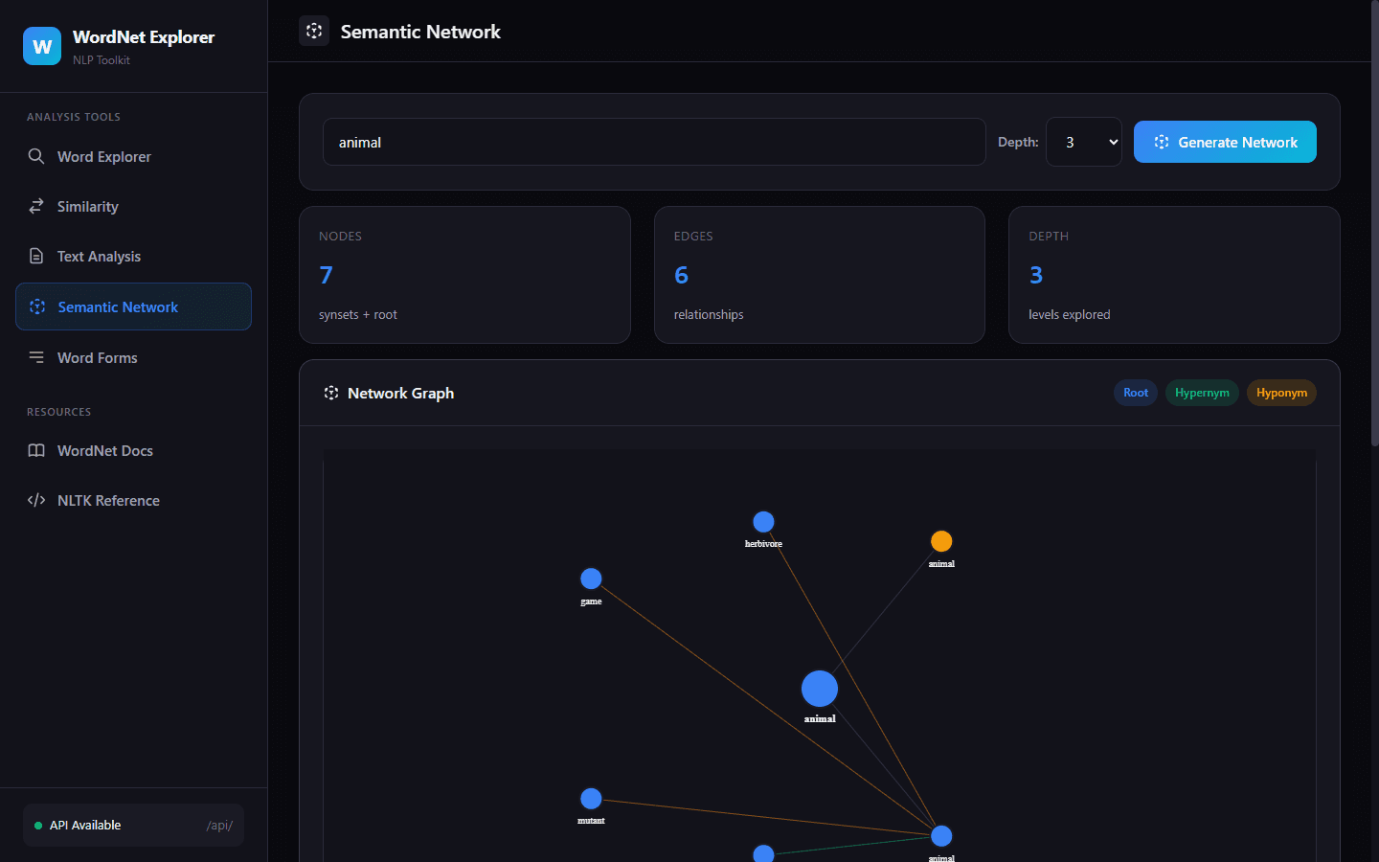Open the /api/ link in API Available
The height and width of the screenshot is (862, 1379).
click(x=219, y=825)
